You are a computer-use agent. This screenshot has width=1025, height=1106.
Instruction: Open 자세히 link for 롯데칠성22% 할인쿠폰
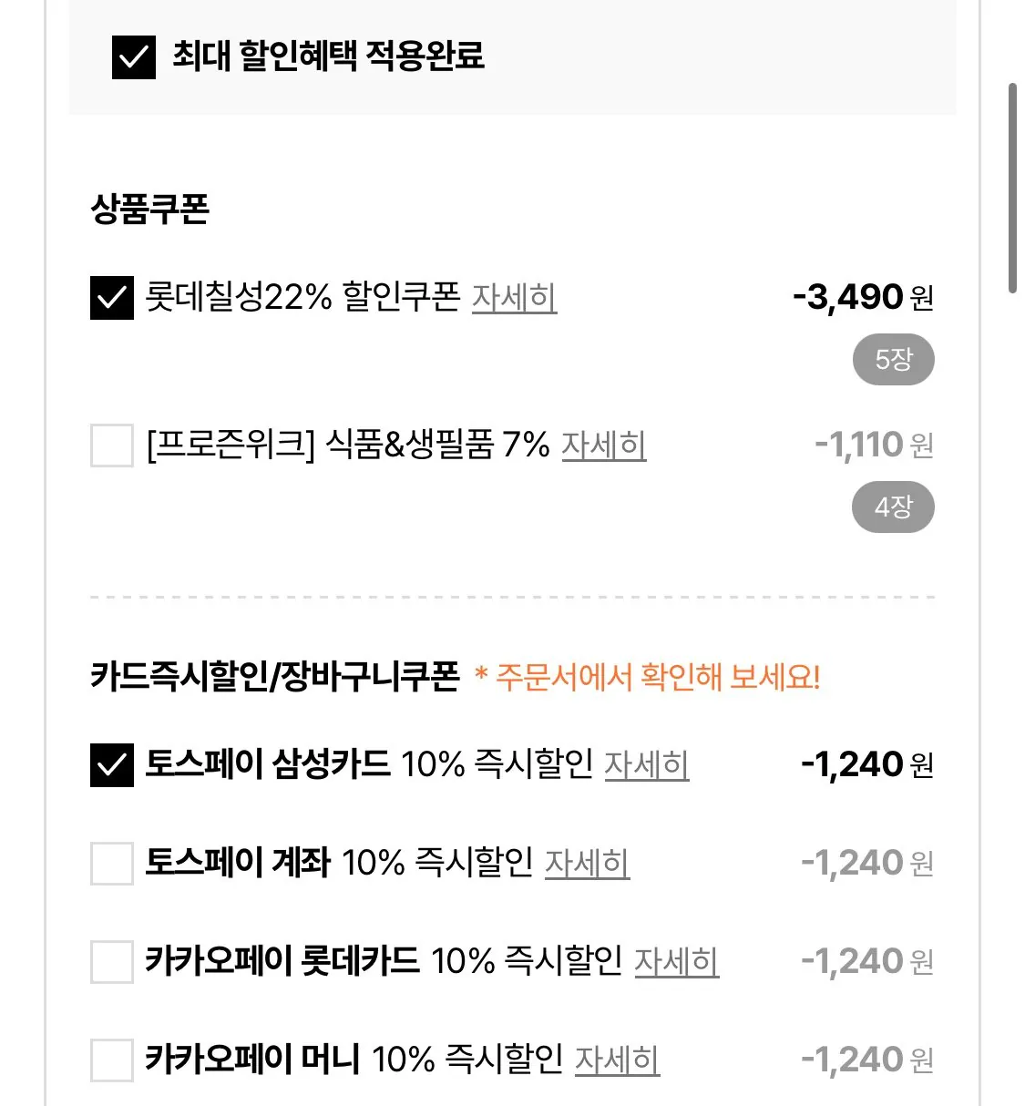pos(514,298)
